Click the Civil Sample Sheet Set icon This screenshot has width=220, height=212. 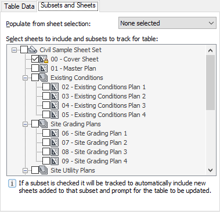(33, 50)
